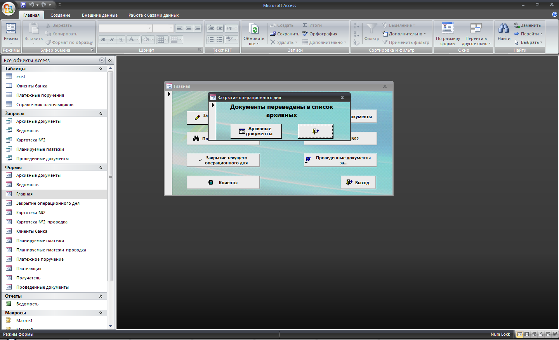Click the exit door button in dialog

(x=316, y=131)
